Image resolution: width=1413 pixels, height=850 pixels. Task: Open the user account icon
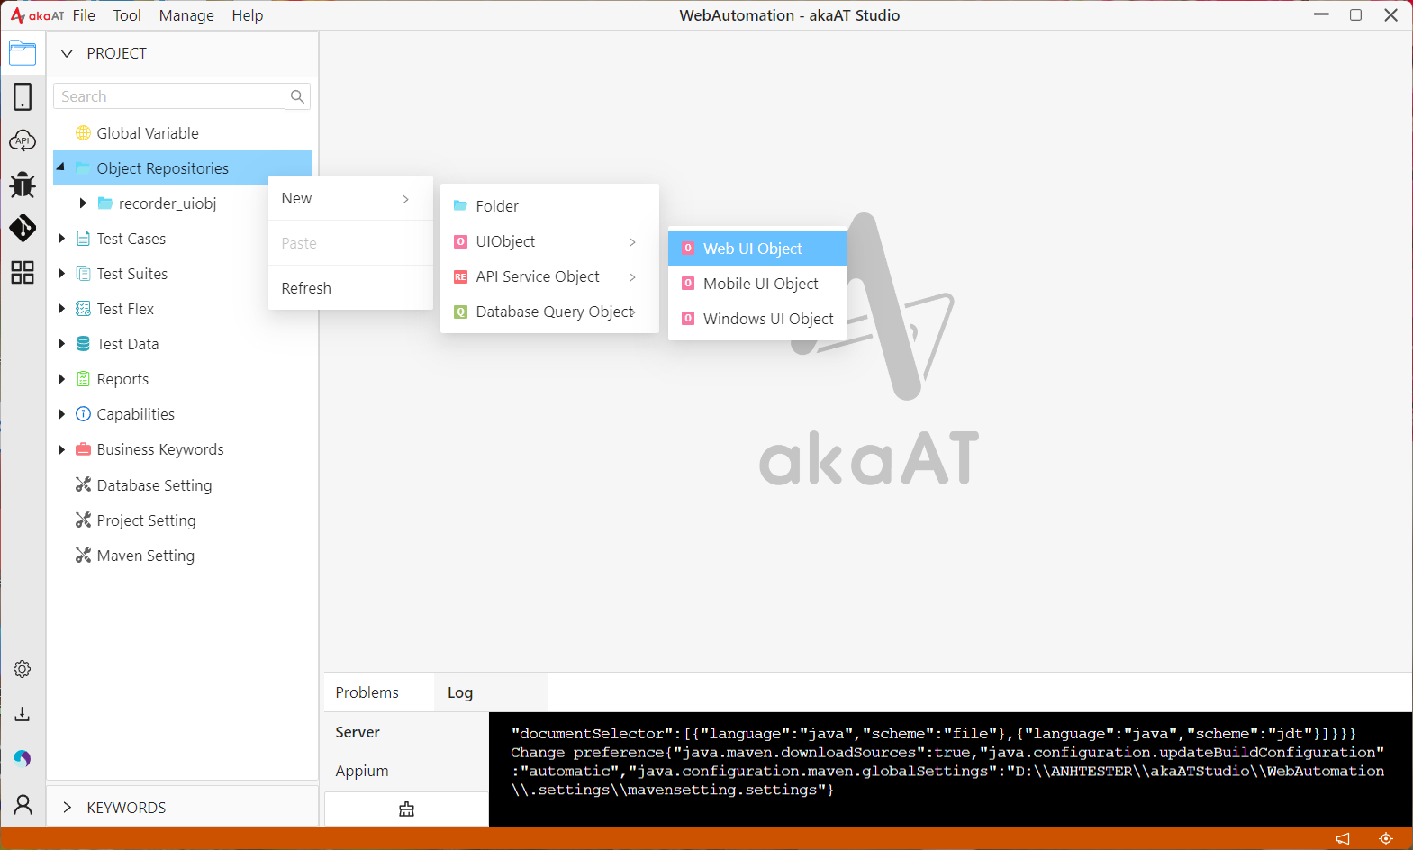pyautogui.click(x=23, y=804)
